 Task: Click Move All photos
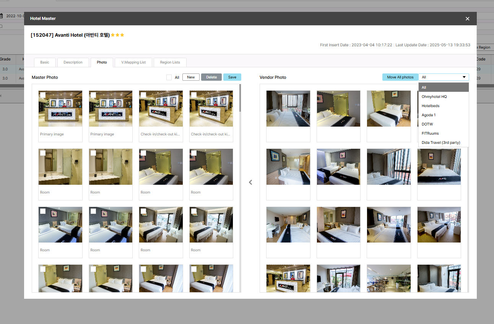click(400, 77)
